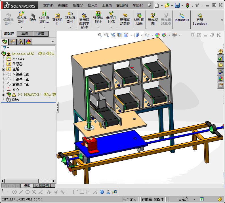225x203 pixels.
Task: Toggle the pin icon next to 帮助 menu
Action: point(149,5)
